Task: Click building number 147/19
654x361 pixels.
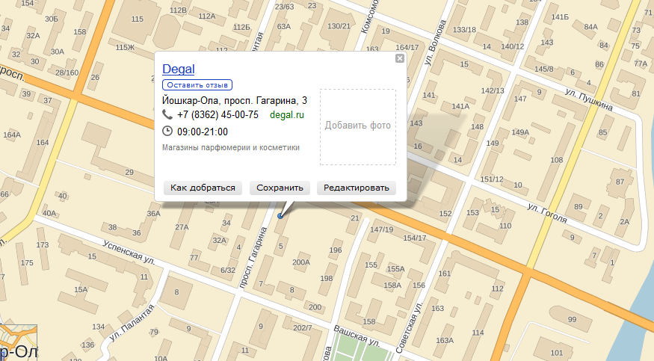Action: (381, 229)
